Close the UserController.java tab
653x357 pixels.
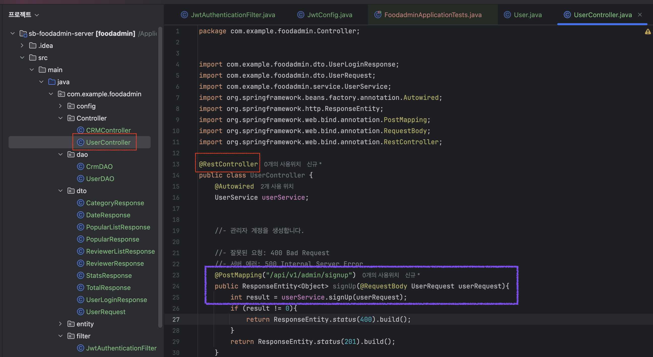pyautogui.click(x=640, y=15)
